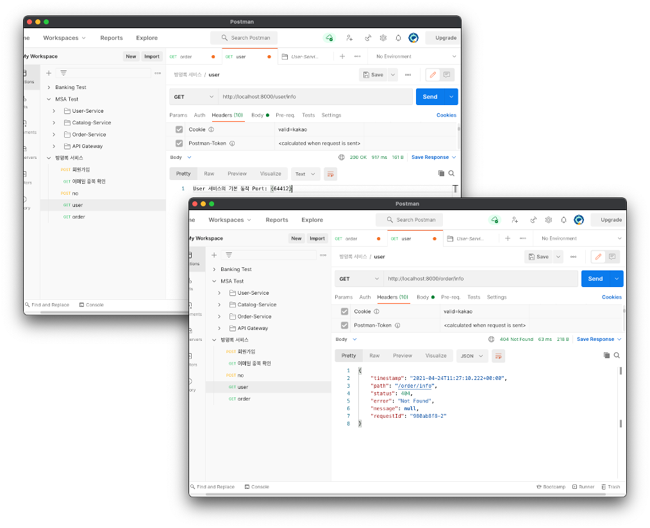Switch to Auth tab in front window
The width and height of the screenshot is (650, 528).
pyautogui.click(x=365, y=297)
